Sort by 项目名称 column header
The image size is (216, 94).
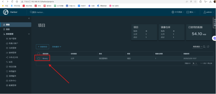coord(45,54)
